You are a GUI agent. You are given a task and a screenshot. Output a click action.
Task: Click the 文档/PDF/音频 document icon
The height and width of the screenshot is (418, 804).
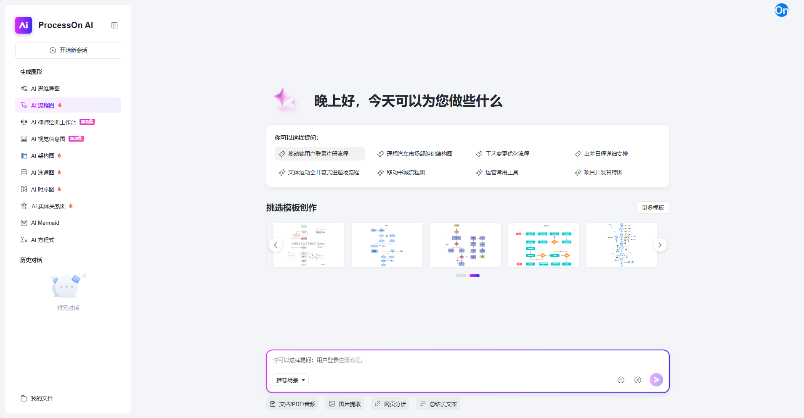pos(273,404)
